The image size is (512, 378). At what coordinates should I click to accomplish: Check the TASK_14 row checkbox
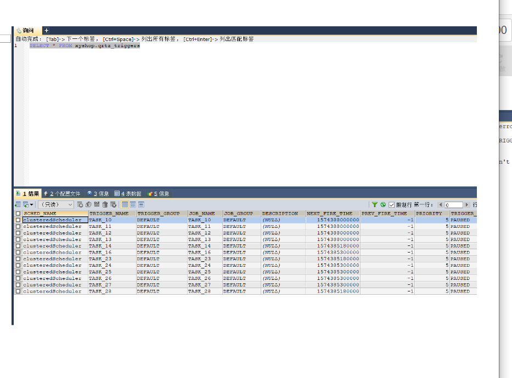(x=18, y=246)
